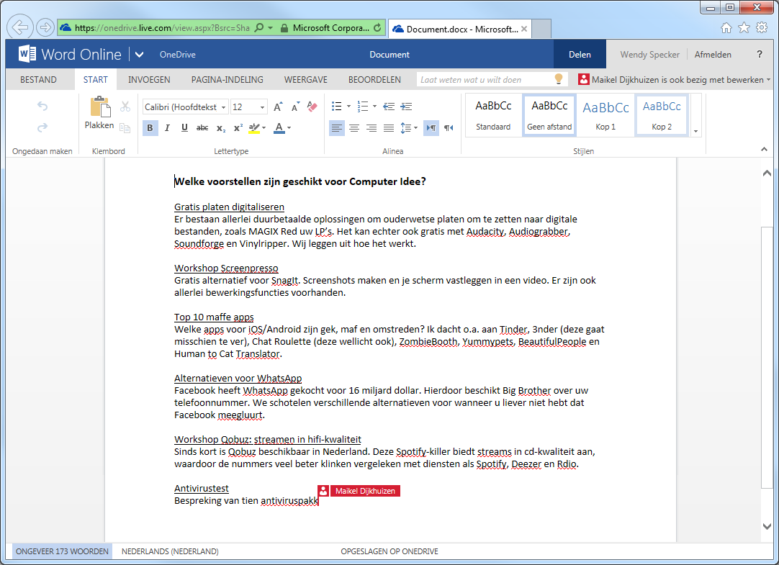Toggle Bold formatting button
Viewport: 779px width, 565px height.
(x=150, y=128)
